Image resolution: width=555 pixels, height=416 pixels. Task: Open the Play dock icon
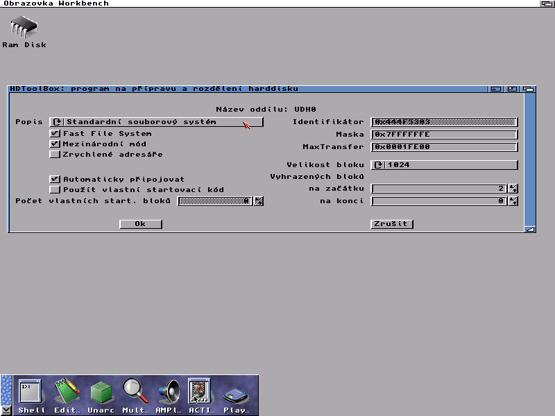pos(235,395)
